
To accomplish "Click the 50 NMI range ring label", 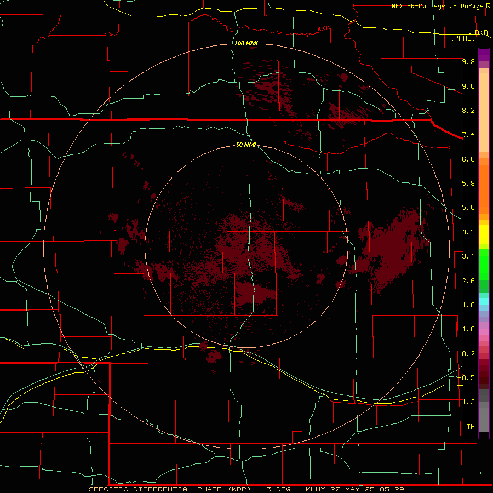I will [246, 145].
